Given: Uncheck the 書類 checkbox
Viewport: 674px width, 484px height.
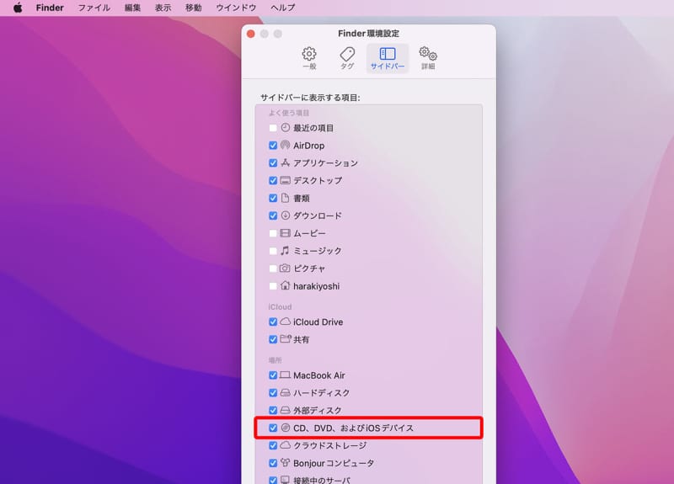Looking at the screenshot, I should tap(273, 198).
